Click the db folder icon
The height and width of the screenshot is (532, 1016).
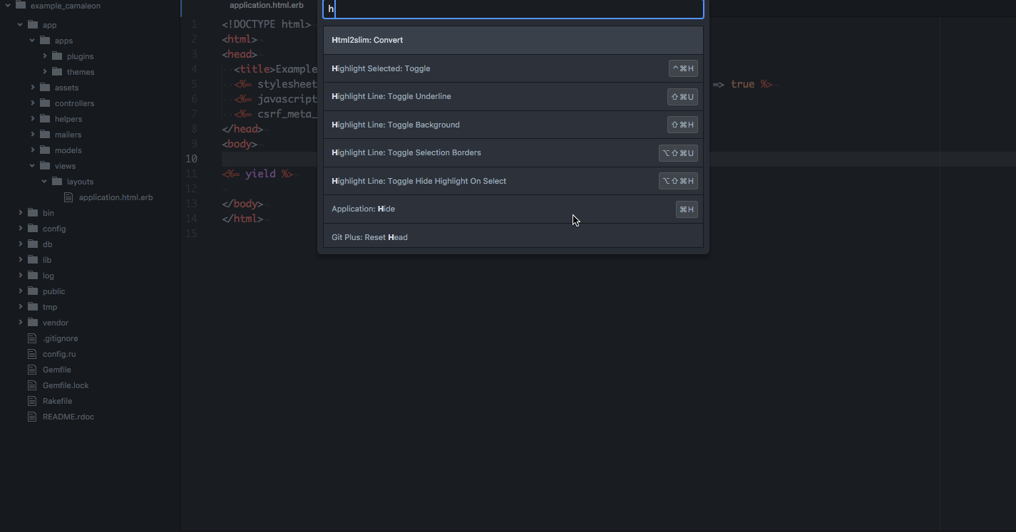[x=33, y=244]
